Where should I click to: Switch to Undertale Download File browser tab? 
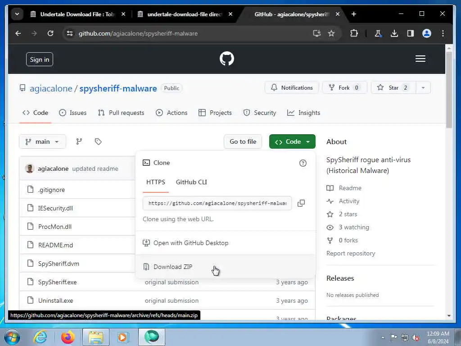[x=77, y=14]
